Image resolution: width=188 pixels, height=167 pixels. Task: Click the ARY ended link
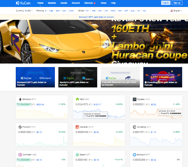click(x=120, y=11)
